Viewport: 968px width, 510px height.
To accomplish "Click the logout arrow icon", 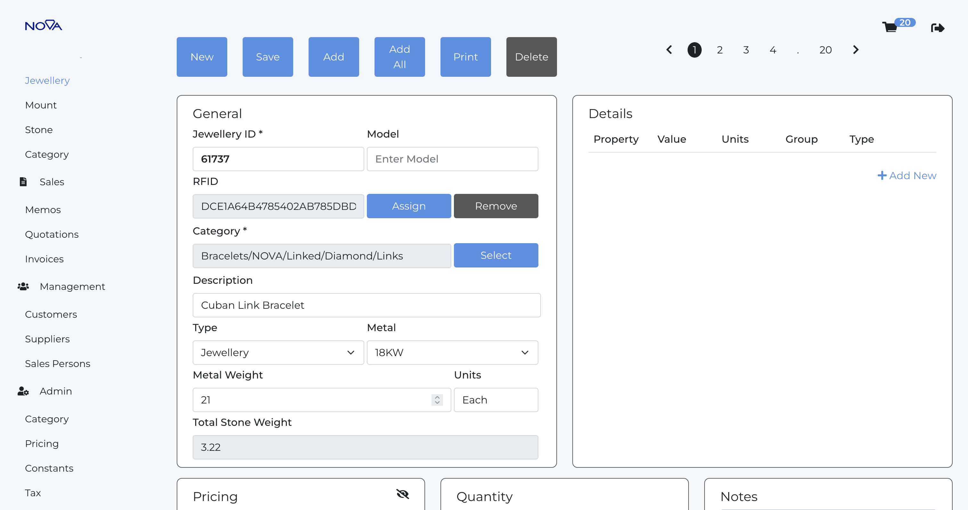I will point(937,28).
